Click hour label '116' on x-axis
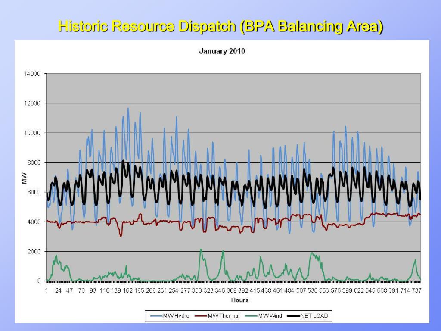Viewport: 441px width, 331px height. pyautogui.click(x=105, y=290)
